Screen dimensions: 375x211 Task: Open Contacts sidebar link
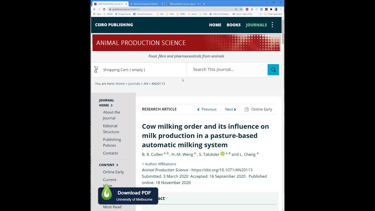click(x=110, y=153)
